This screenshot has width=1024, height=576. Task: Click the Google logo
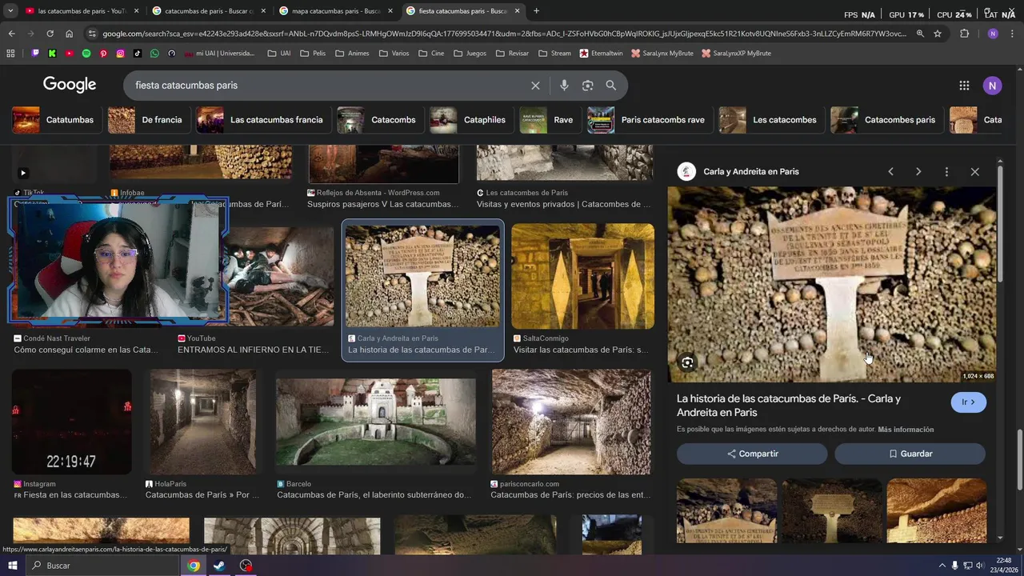[x=70, y=85]
